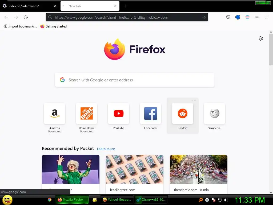Open the folder icon on taskbar
The height and width of the screenshot is (205, 273).
(95, 200)
